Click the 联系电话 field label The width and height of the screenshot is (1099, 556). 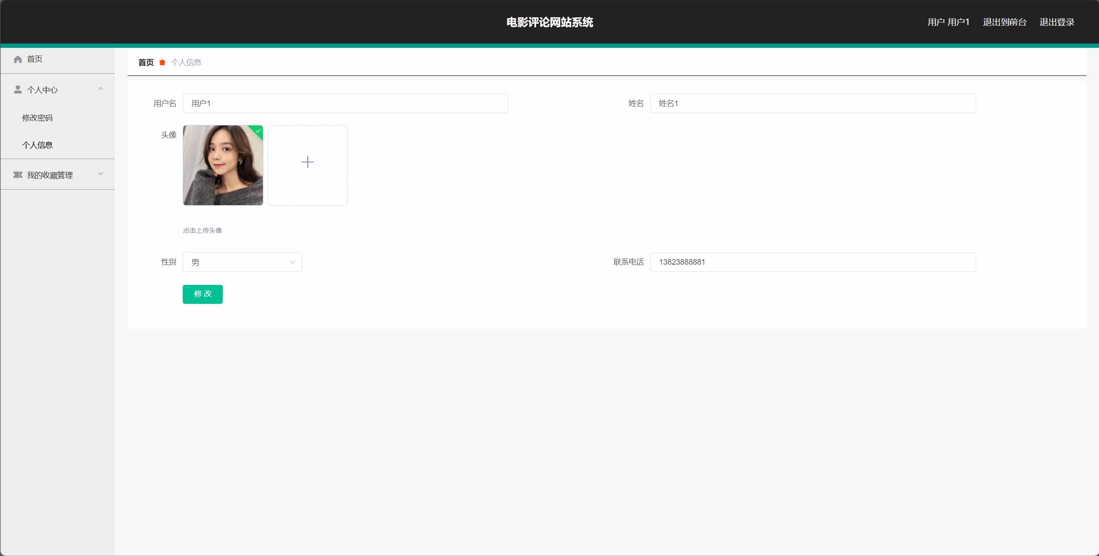(x=628, y=262)
